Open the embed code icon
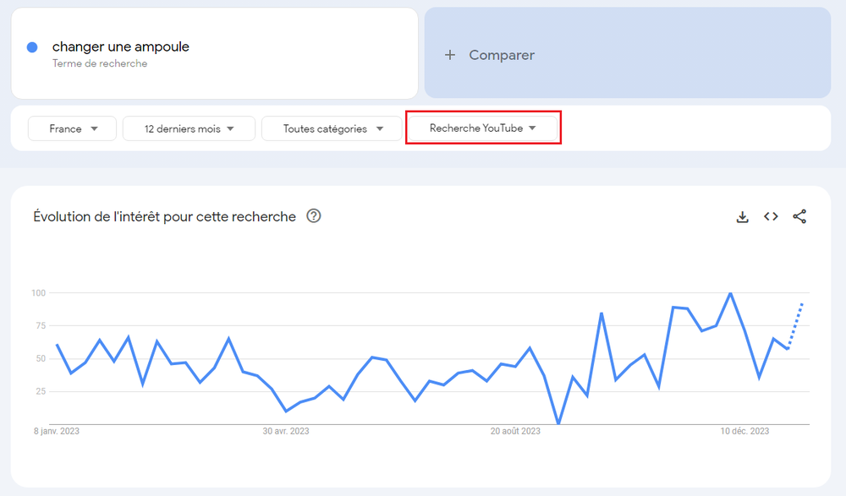This screenshot has height=496, width=846. click(771, 217)
